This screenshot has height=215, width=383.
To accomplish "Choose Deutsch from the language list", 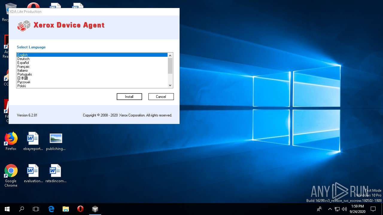I will point(92,59).
